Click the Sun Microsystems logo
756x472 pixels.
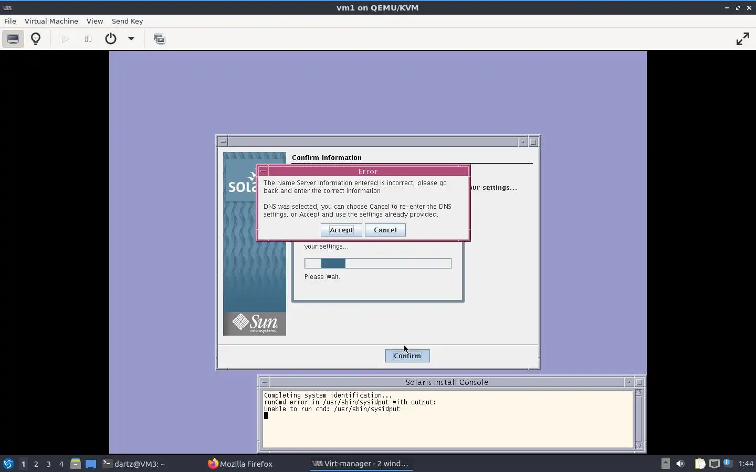pyautogui.click(x=255, y=324)
